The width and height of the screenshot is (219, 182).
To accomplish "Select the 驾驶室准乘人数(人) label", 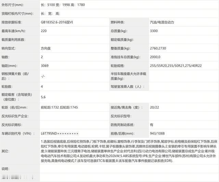I will point(128,87).
